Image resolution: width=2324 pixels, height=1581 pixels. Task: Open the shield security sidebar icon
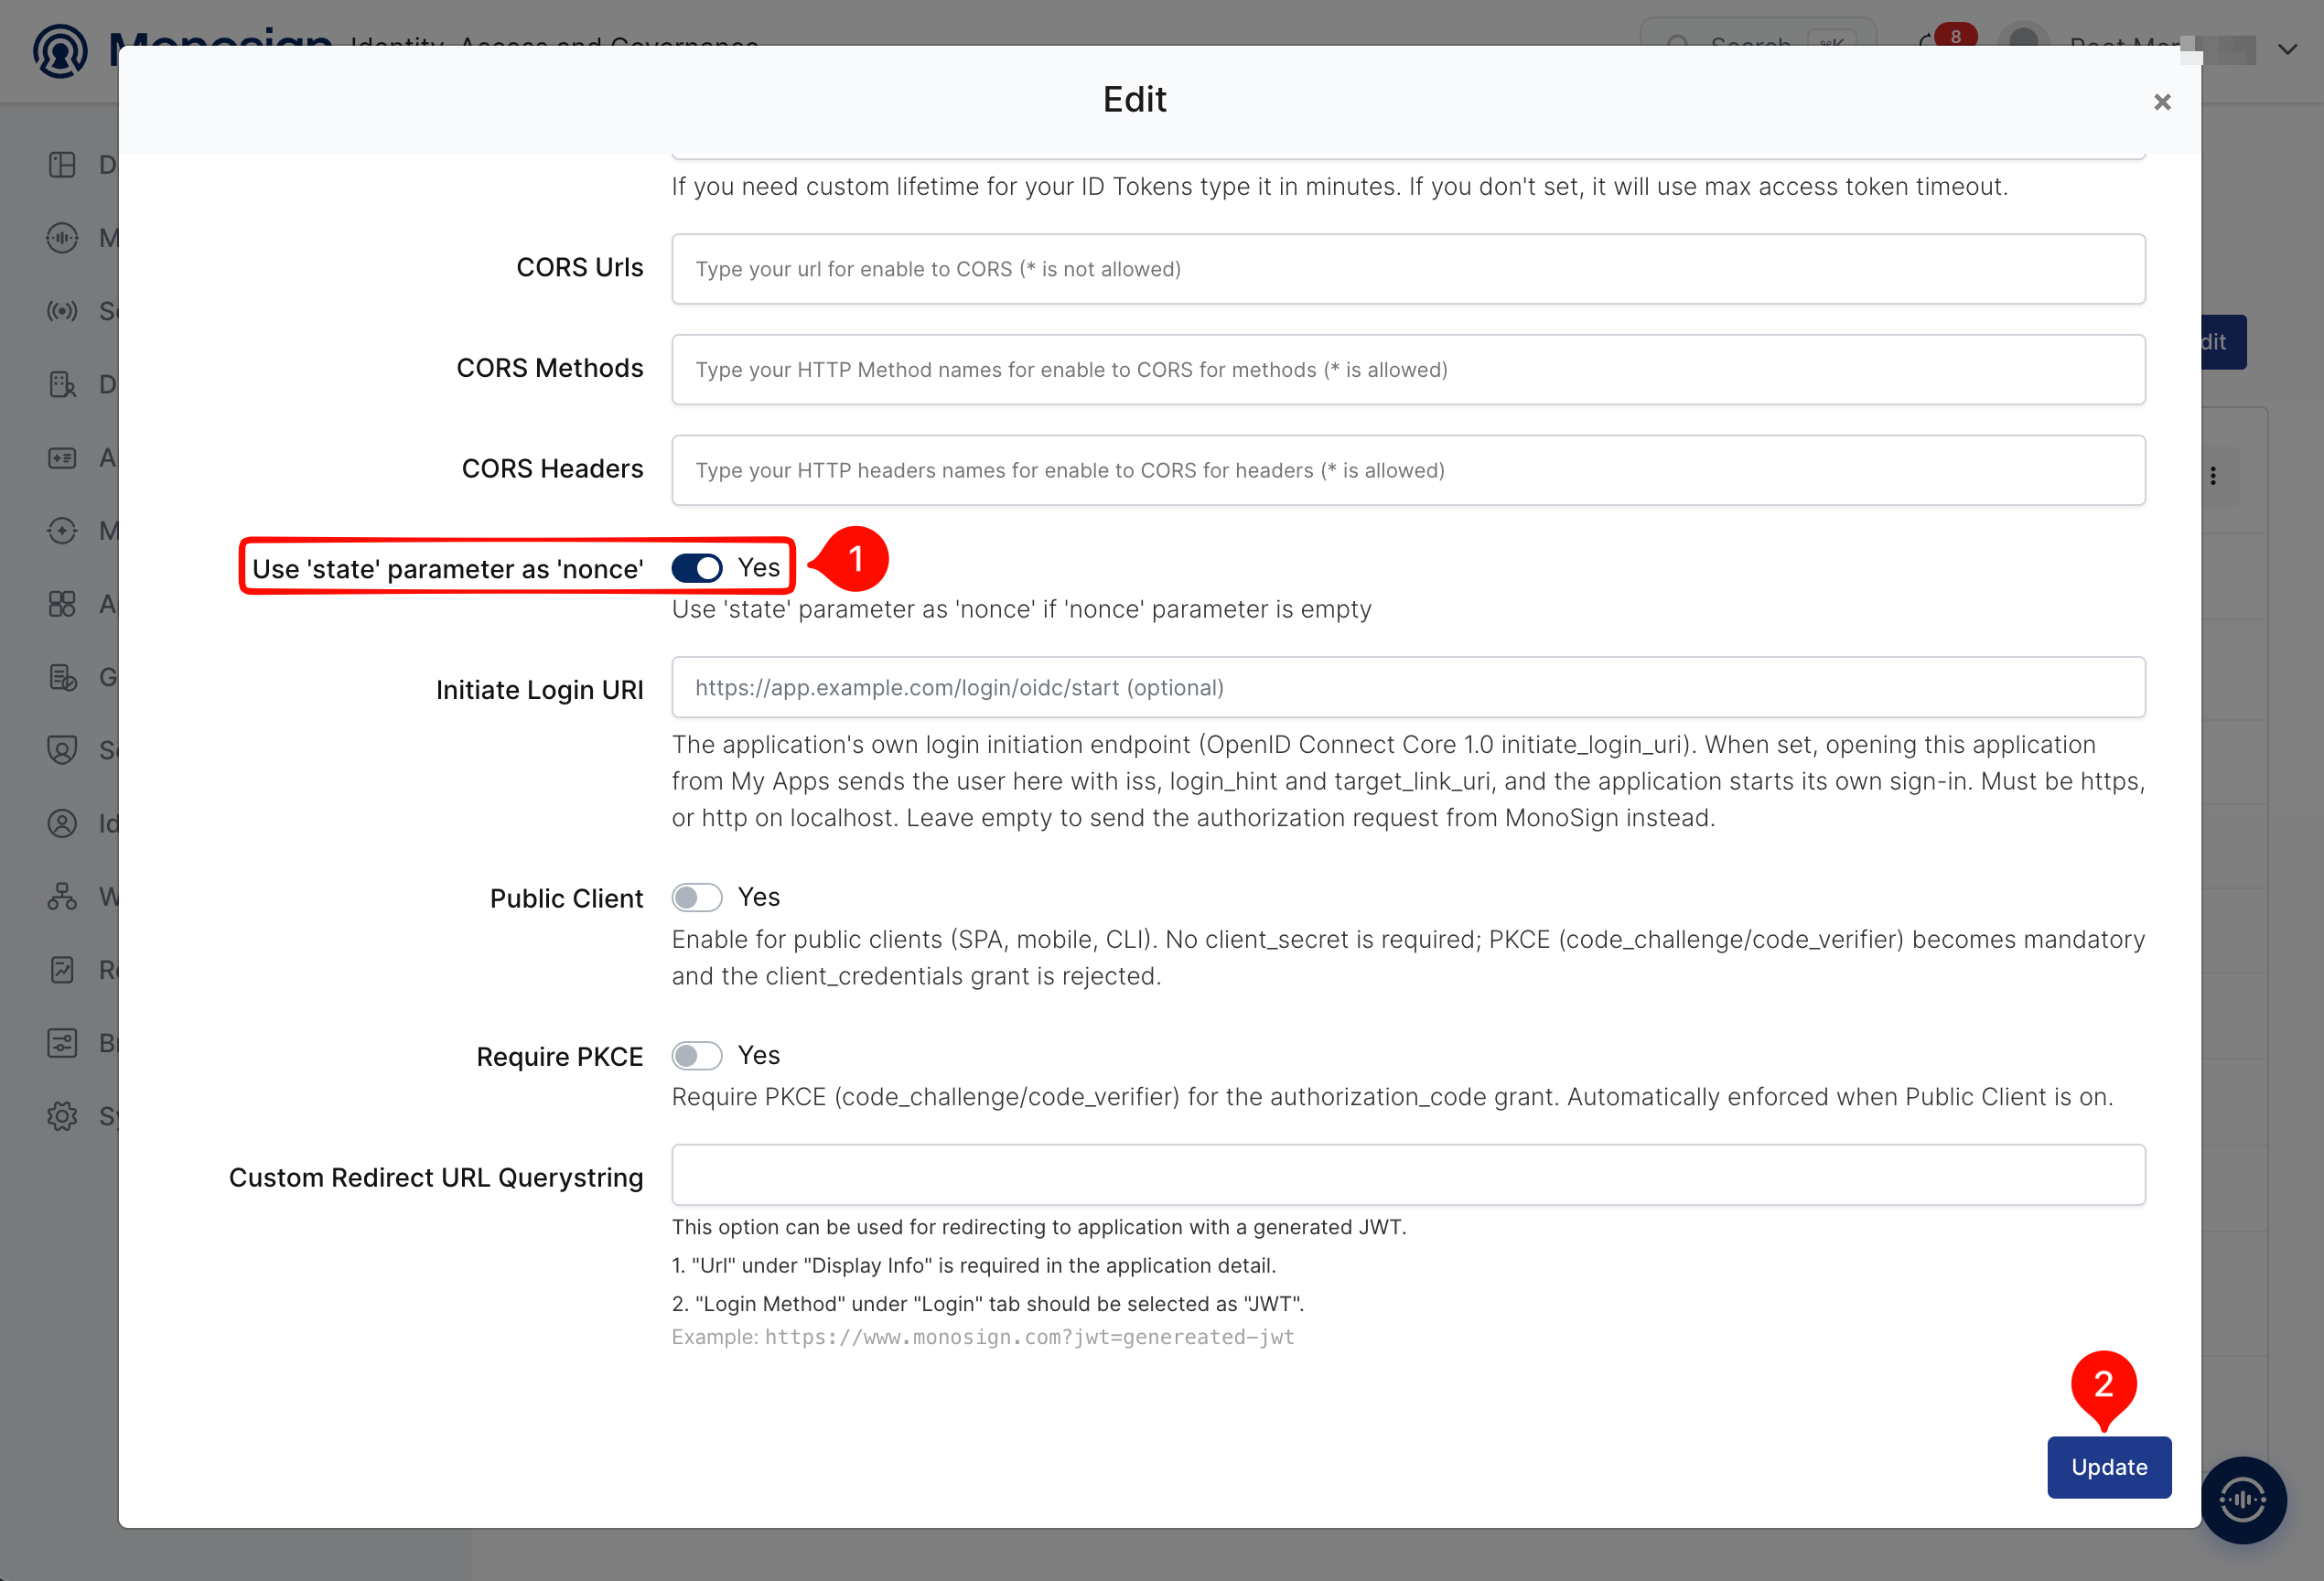(62, 750)
